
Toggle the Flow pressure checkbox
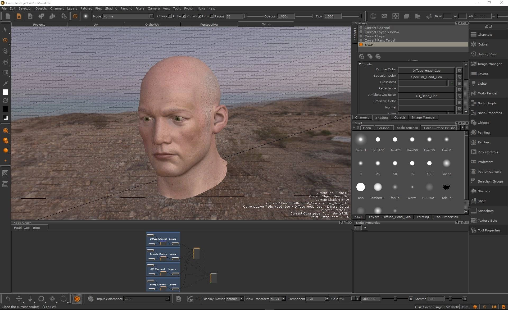tap(200, 16)
